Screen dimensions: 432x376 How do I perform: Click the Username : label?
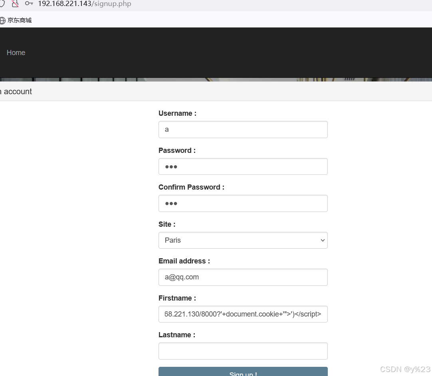point(177,113)
